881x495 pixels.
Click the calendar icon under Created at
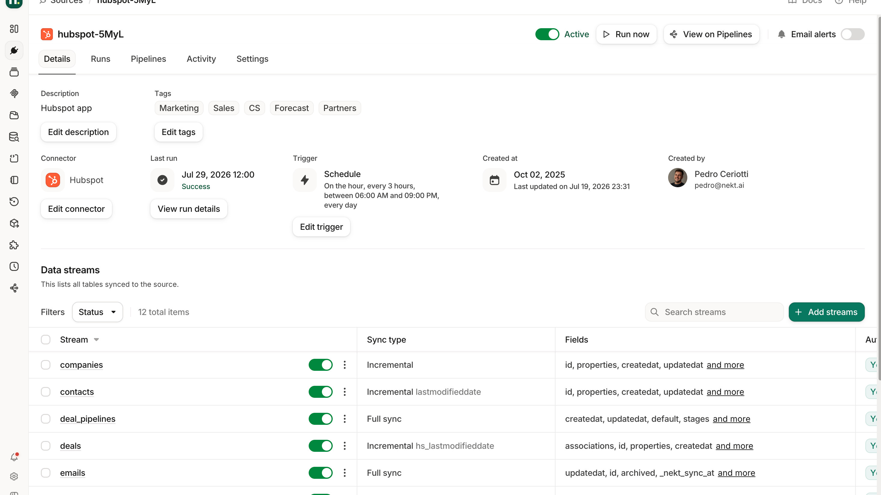click(x=495, y=180)
